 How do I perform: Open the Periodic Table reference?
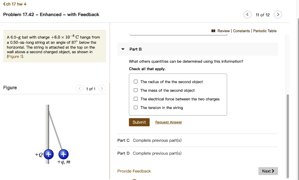(x=265, y=31)
